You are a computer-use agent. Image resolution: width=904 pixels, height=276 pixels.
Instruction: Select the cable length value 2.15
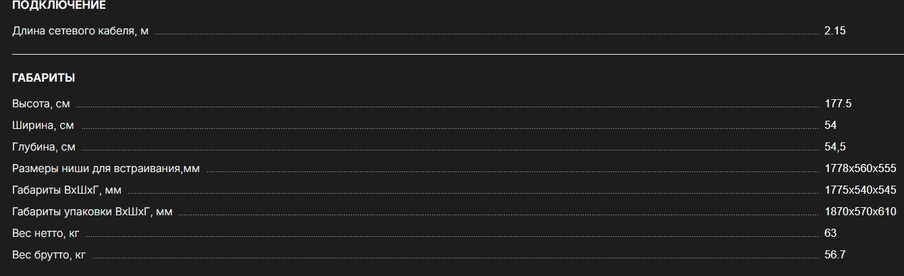point(835,31)
